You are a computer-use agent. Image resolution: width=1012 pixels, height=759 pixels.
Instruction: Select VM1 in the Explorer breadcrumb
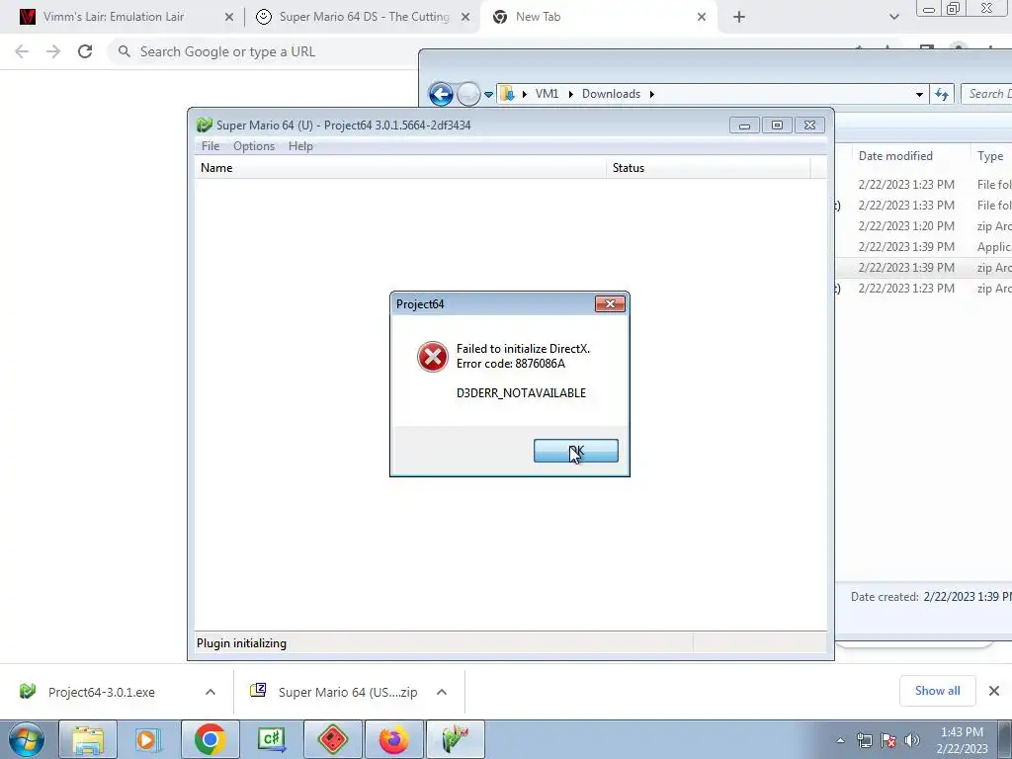(547, 94)
